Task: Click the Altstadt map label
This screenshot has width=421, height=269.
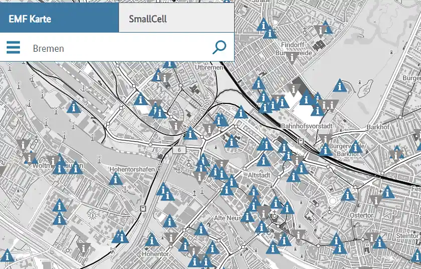Action: 259,175
